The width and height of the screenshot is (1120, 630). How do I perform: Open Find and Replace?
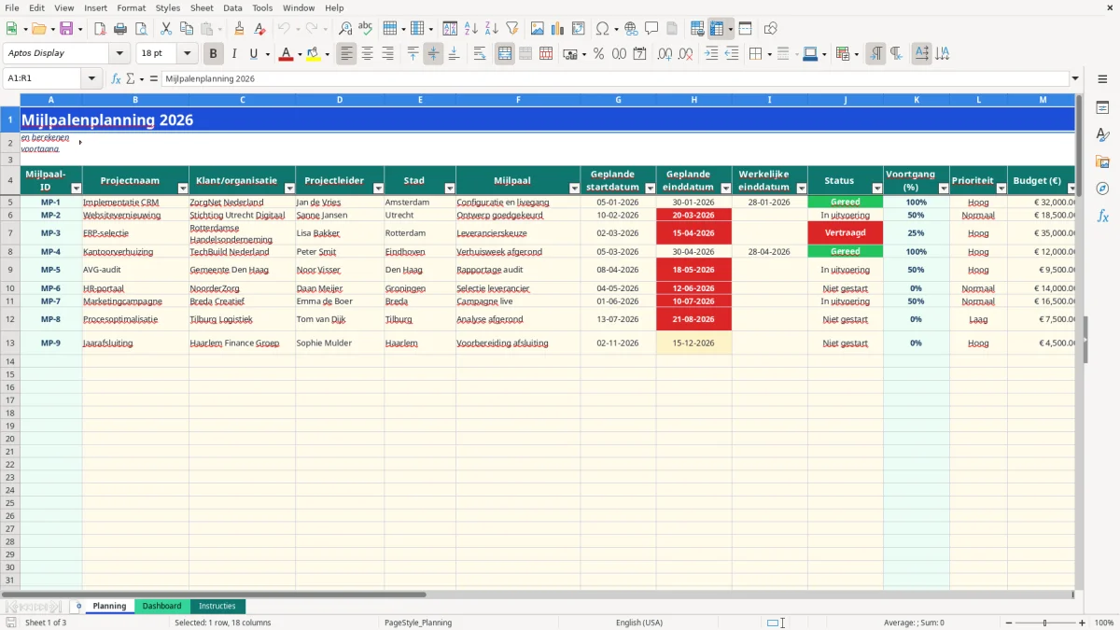coord(345,29)
